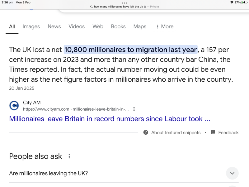Switch to the Images tab
Viewport: 249px width, 187px height.
(31, 26)
